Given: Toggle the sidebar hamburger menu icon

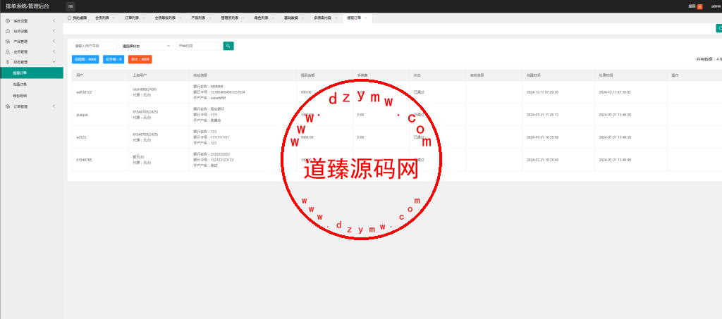Looking at the screenshot, I should [x=71, y=6].
